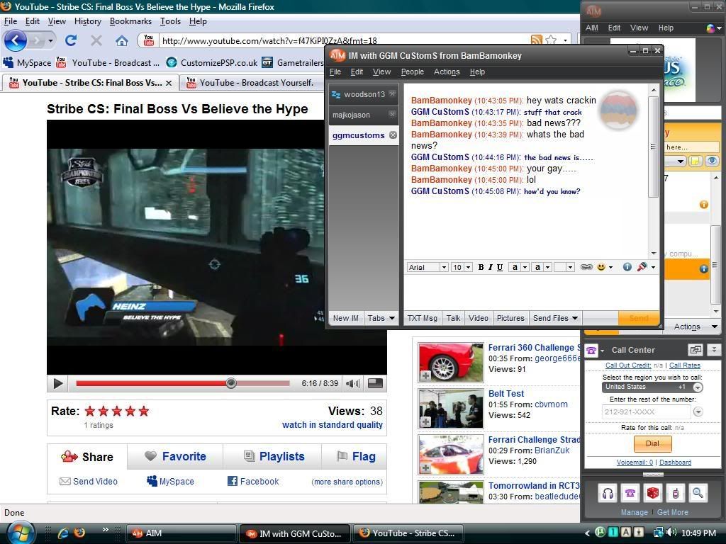Open the Belt Test related video
Image resolution: width=726 pixels, height=544 pixels.
pos(506,394)
